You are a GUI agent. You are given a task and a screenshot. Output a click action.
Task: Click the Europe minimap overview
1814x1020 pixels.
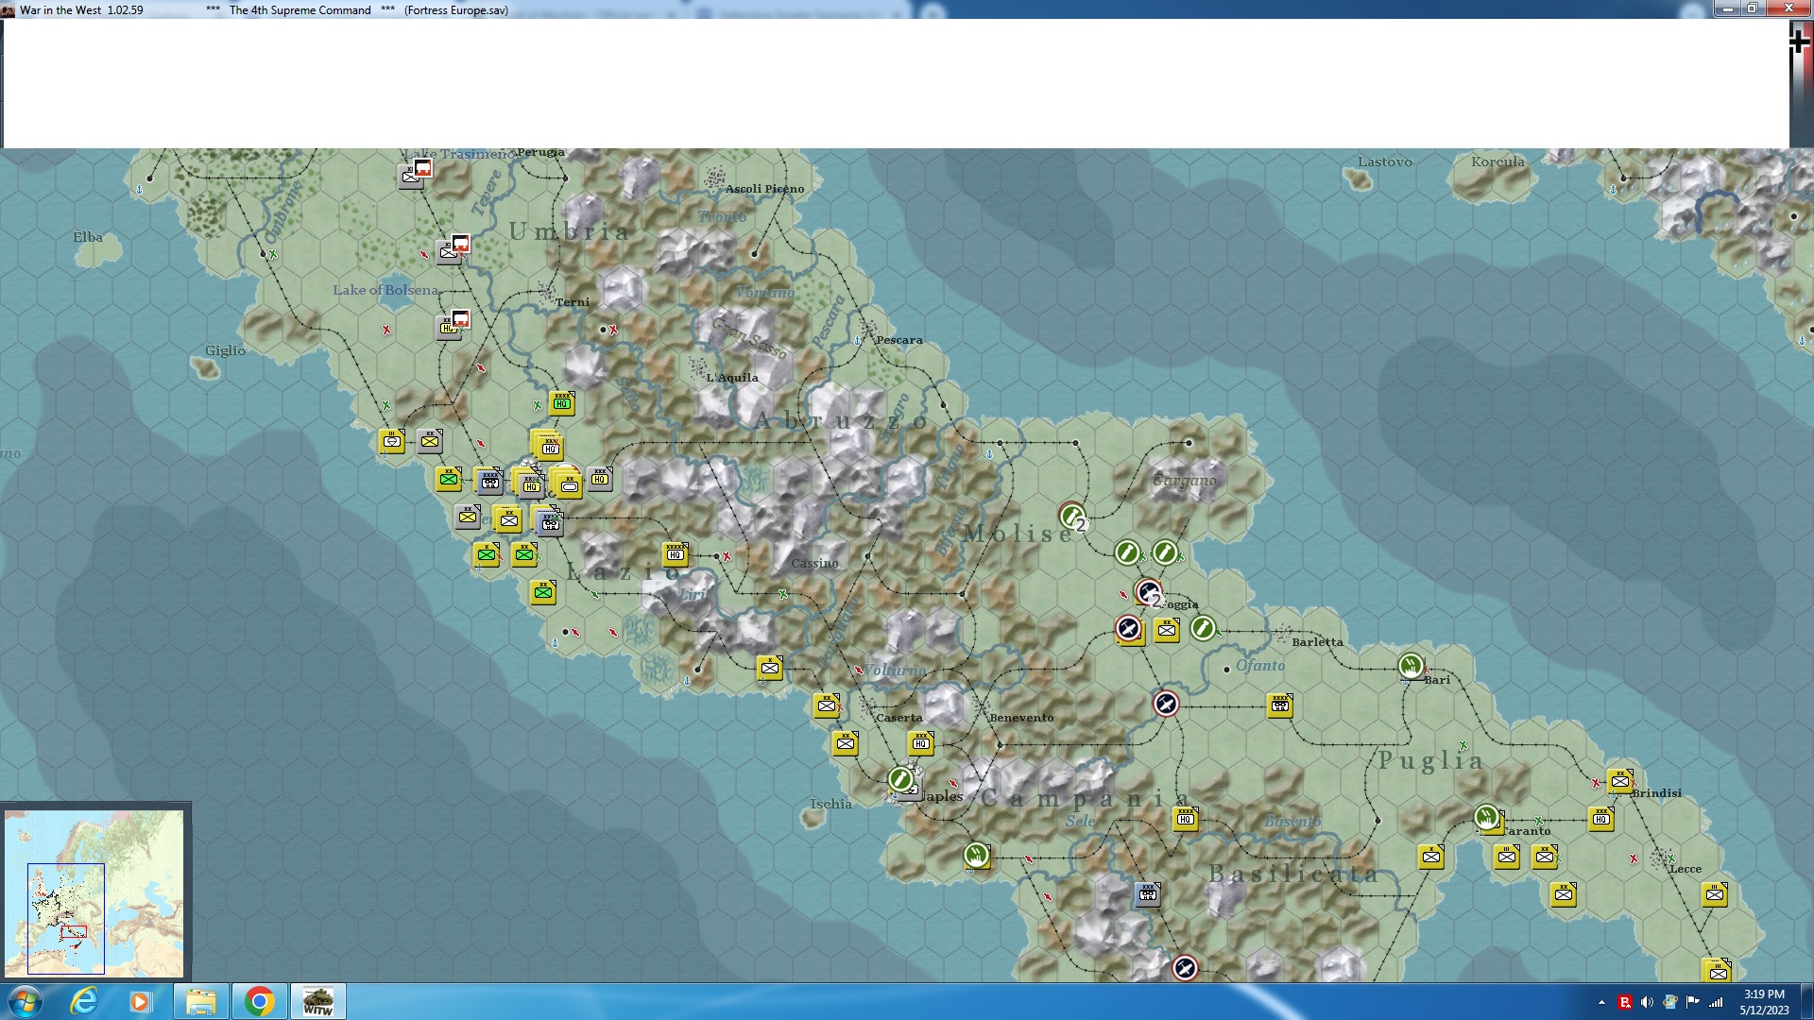click(x=94, y=892)
